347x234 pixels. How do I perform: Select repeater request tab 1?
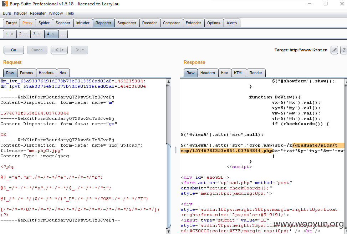(7, 34)
